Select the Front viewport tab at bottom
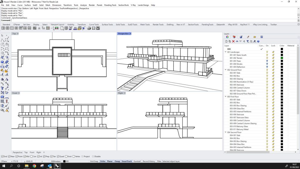 pos(32,153)
